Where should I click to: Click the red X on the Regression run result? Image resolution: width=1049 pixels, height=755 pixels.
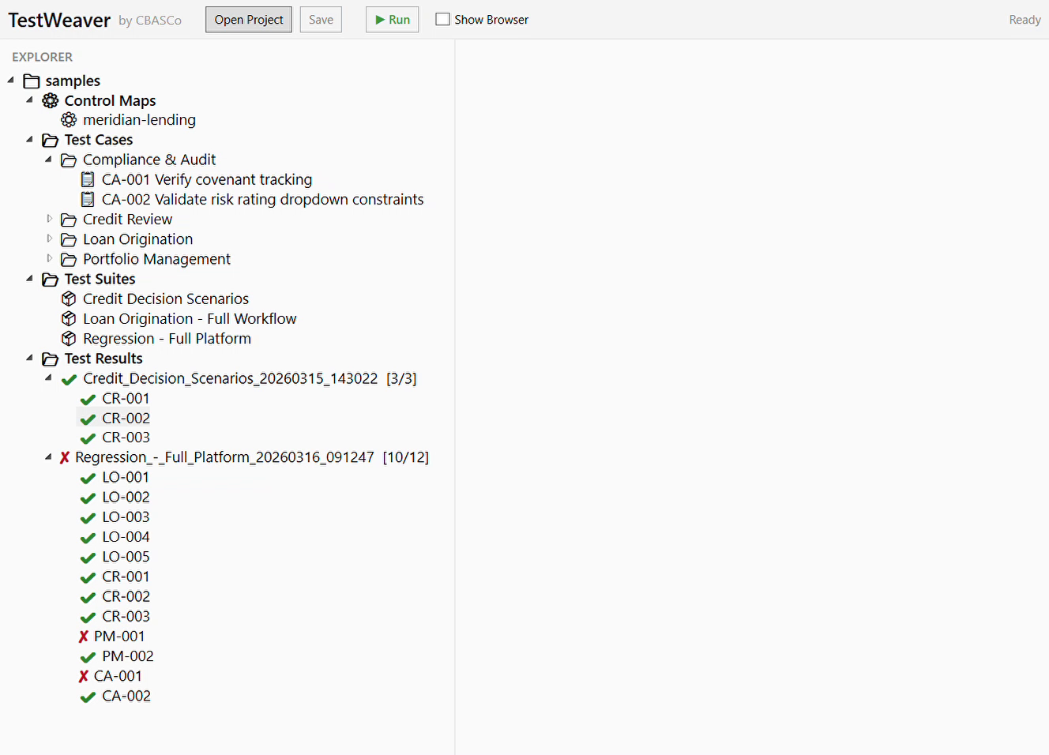coord(67,456)
